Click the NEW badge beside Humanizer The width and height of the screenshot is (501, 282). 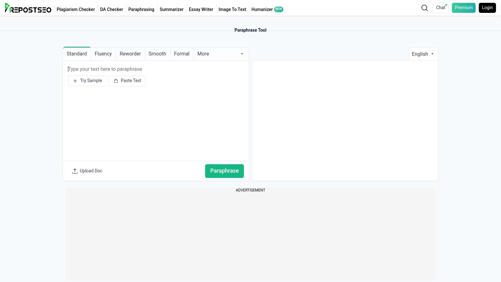tap(279, 9)
